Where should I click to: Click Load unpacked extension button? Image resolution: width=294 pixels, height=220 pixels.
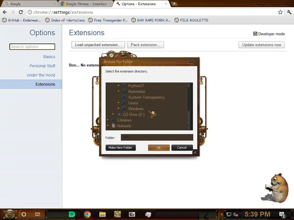[x=98, y=45]
